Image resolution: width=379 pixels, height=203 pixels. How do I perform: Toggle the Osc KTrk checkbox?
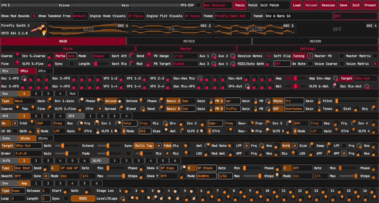point(100,109)
